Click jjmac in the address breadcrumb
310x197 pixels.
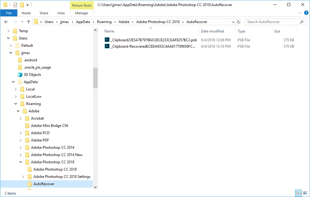(x=65, y=22)
